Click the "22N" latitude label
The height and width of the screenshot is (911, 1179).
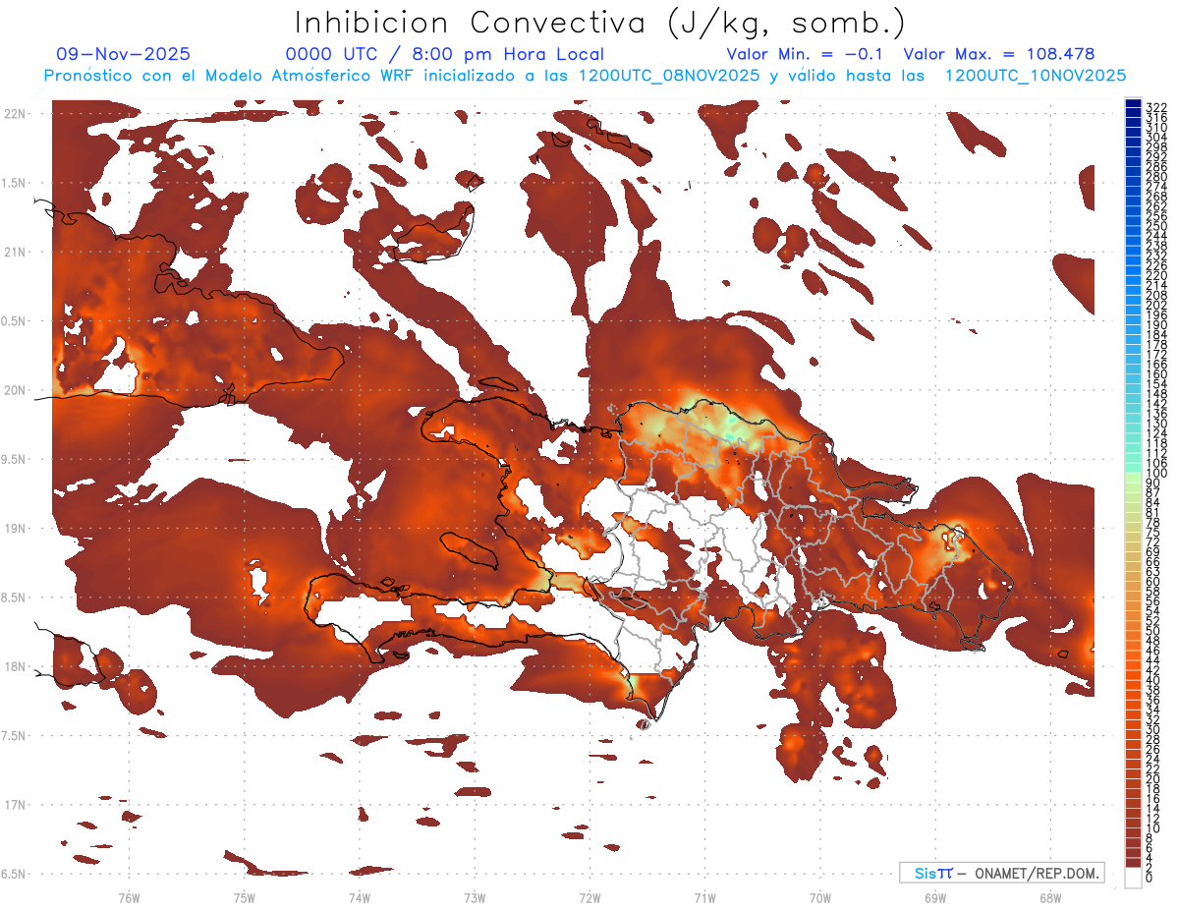pos(15,114)
